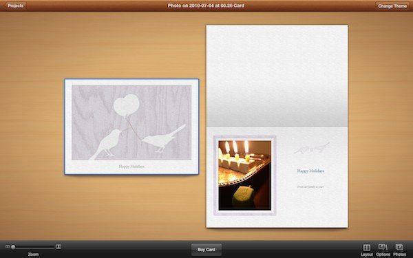Click the small birds emblem inside the card
413x258 pixels.
point(311,148)
